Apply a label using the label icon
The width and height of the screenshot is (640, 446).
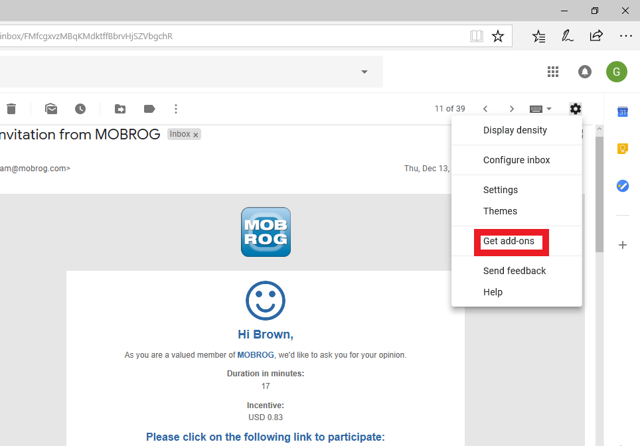click(149, 108)
